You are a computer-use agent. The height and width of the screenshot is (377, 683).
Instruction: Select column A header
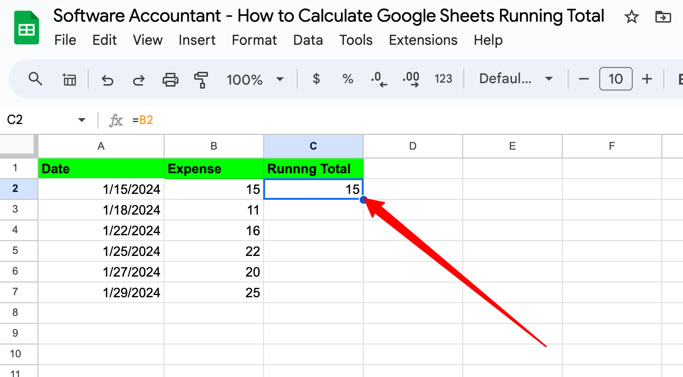tap(101, 146)
